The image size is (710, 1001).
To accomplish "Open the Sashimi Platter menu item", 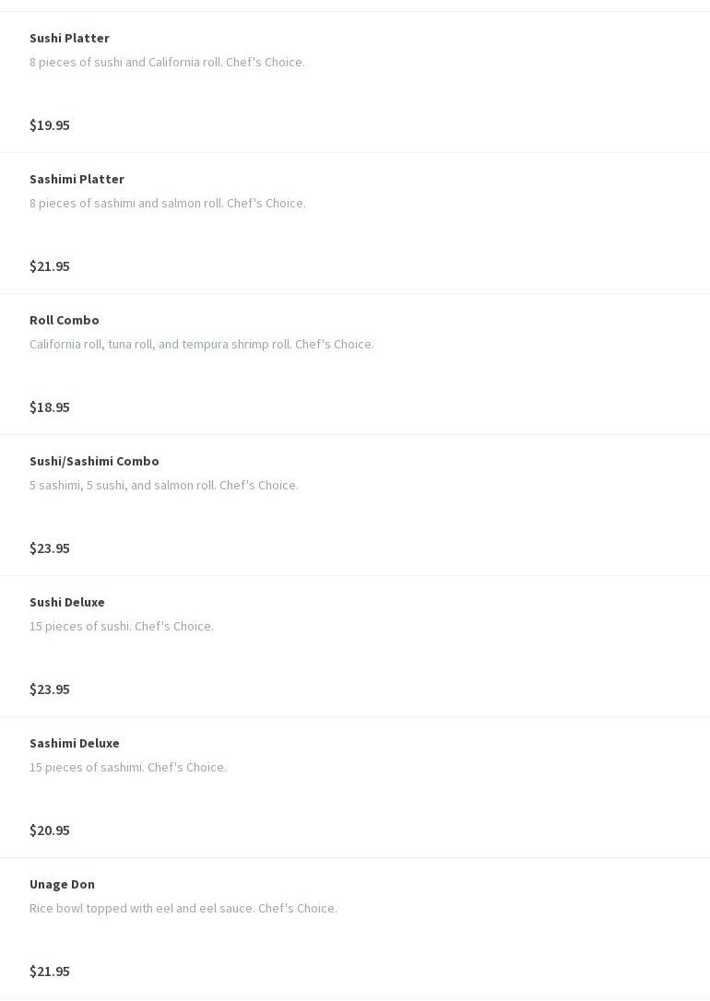I will pos(77,179).
